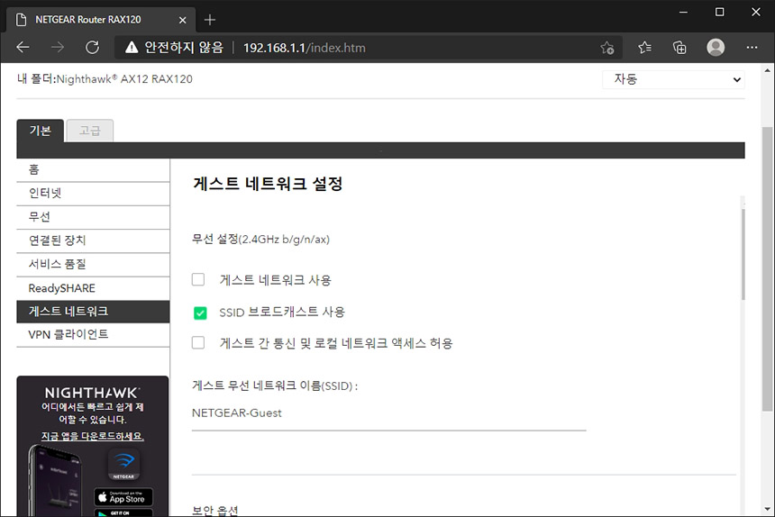Add this page to favorites star icon
This screenshot has height=517, width=775.
point(607,48)
